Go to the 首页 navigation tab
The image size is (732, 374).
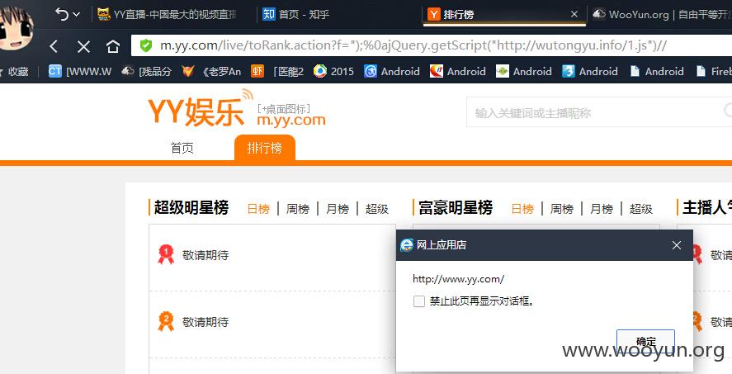tap(182, 149)
